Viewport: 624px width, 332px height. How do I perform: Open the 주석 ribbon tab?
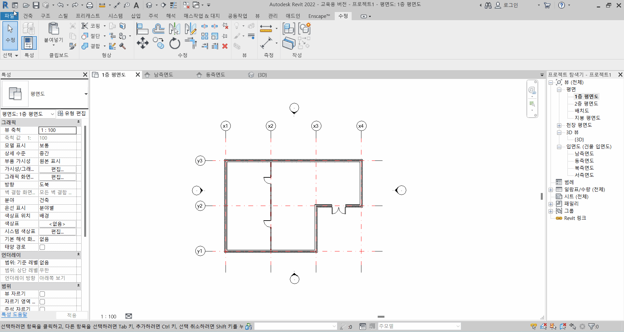click(x=153, y=16)
